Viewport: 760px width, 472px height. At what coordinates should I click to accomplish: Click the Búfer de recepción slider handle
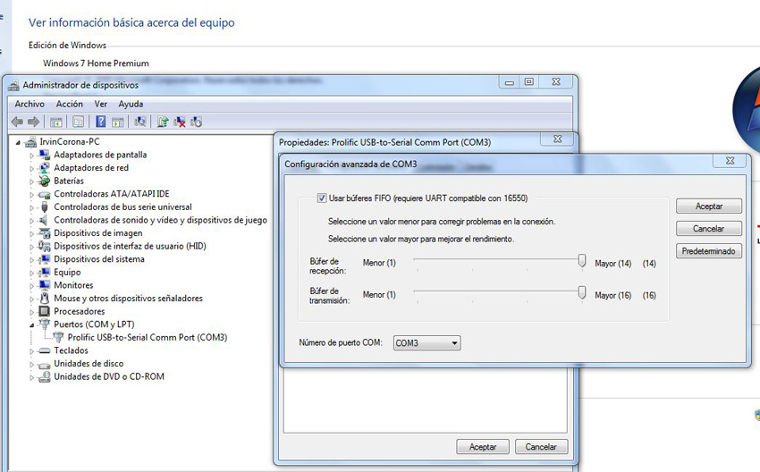582,261
